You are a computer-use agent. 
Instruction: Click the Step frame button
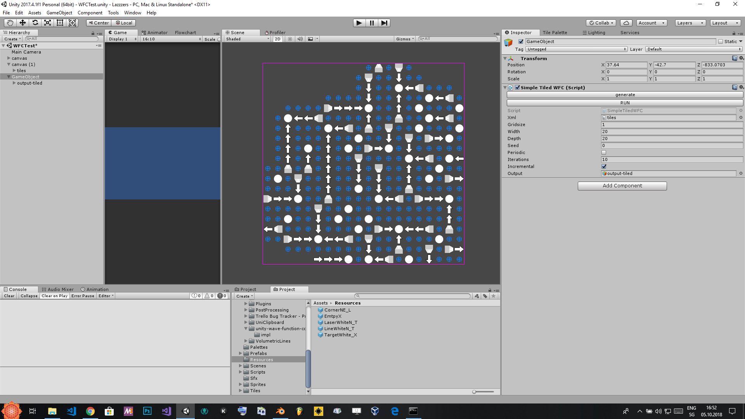pyautogui.click(x=384, y=23)
